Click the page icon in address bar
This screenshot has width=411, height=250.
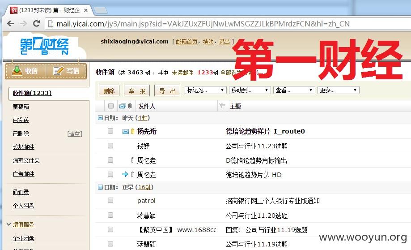pos(51,24)
